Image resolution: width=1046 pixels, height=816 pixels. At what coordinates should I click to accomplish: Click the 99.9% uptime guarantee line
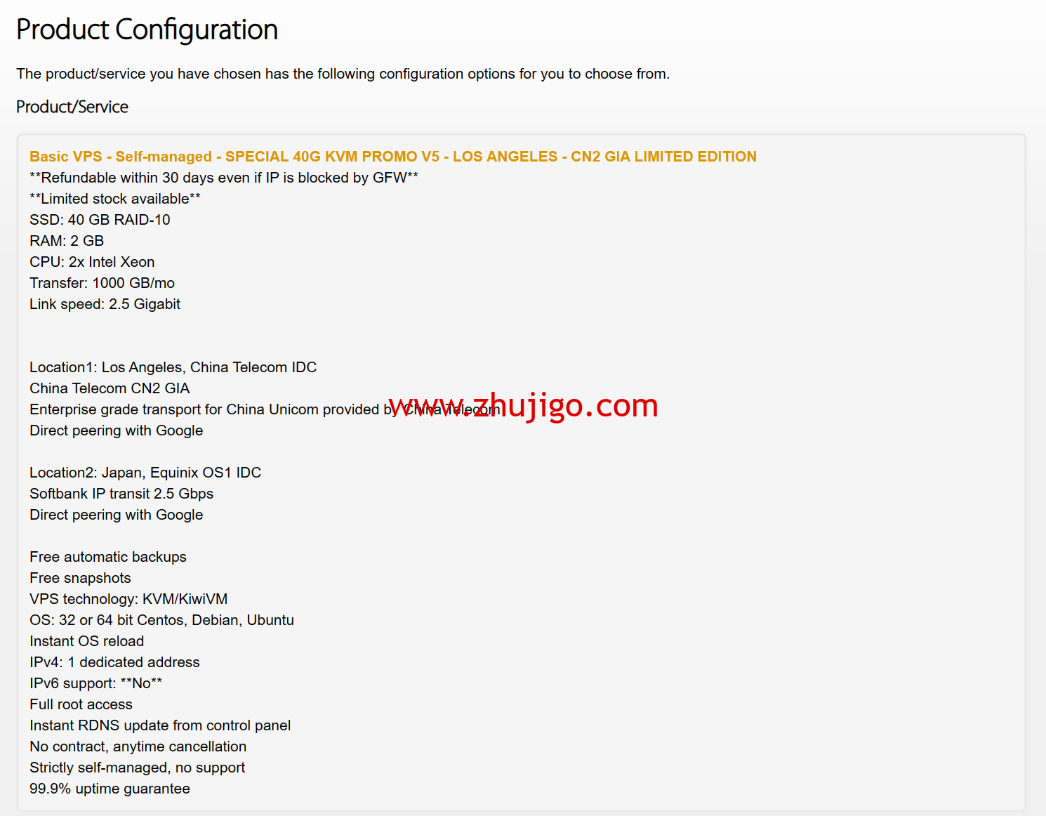[110, 789]
